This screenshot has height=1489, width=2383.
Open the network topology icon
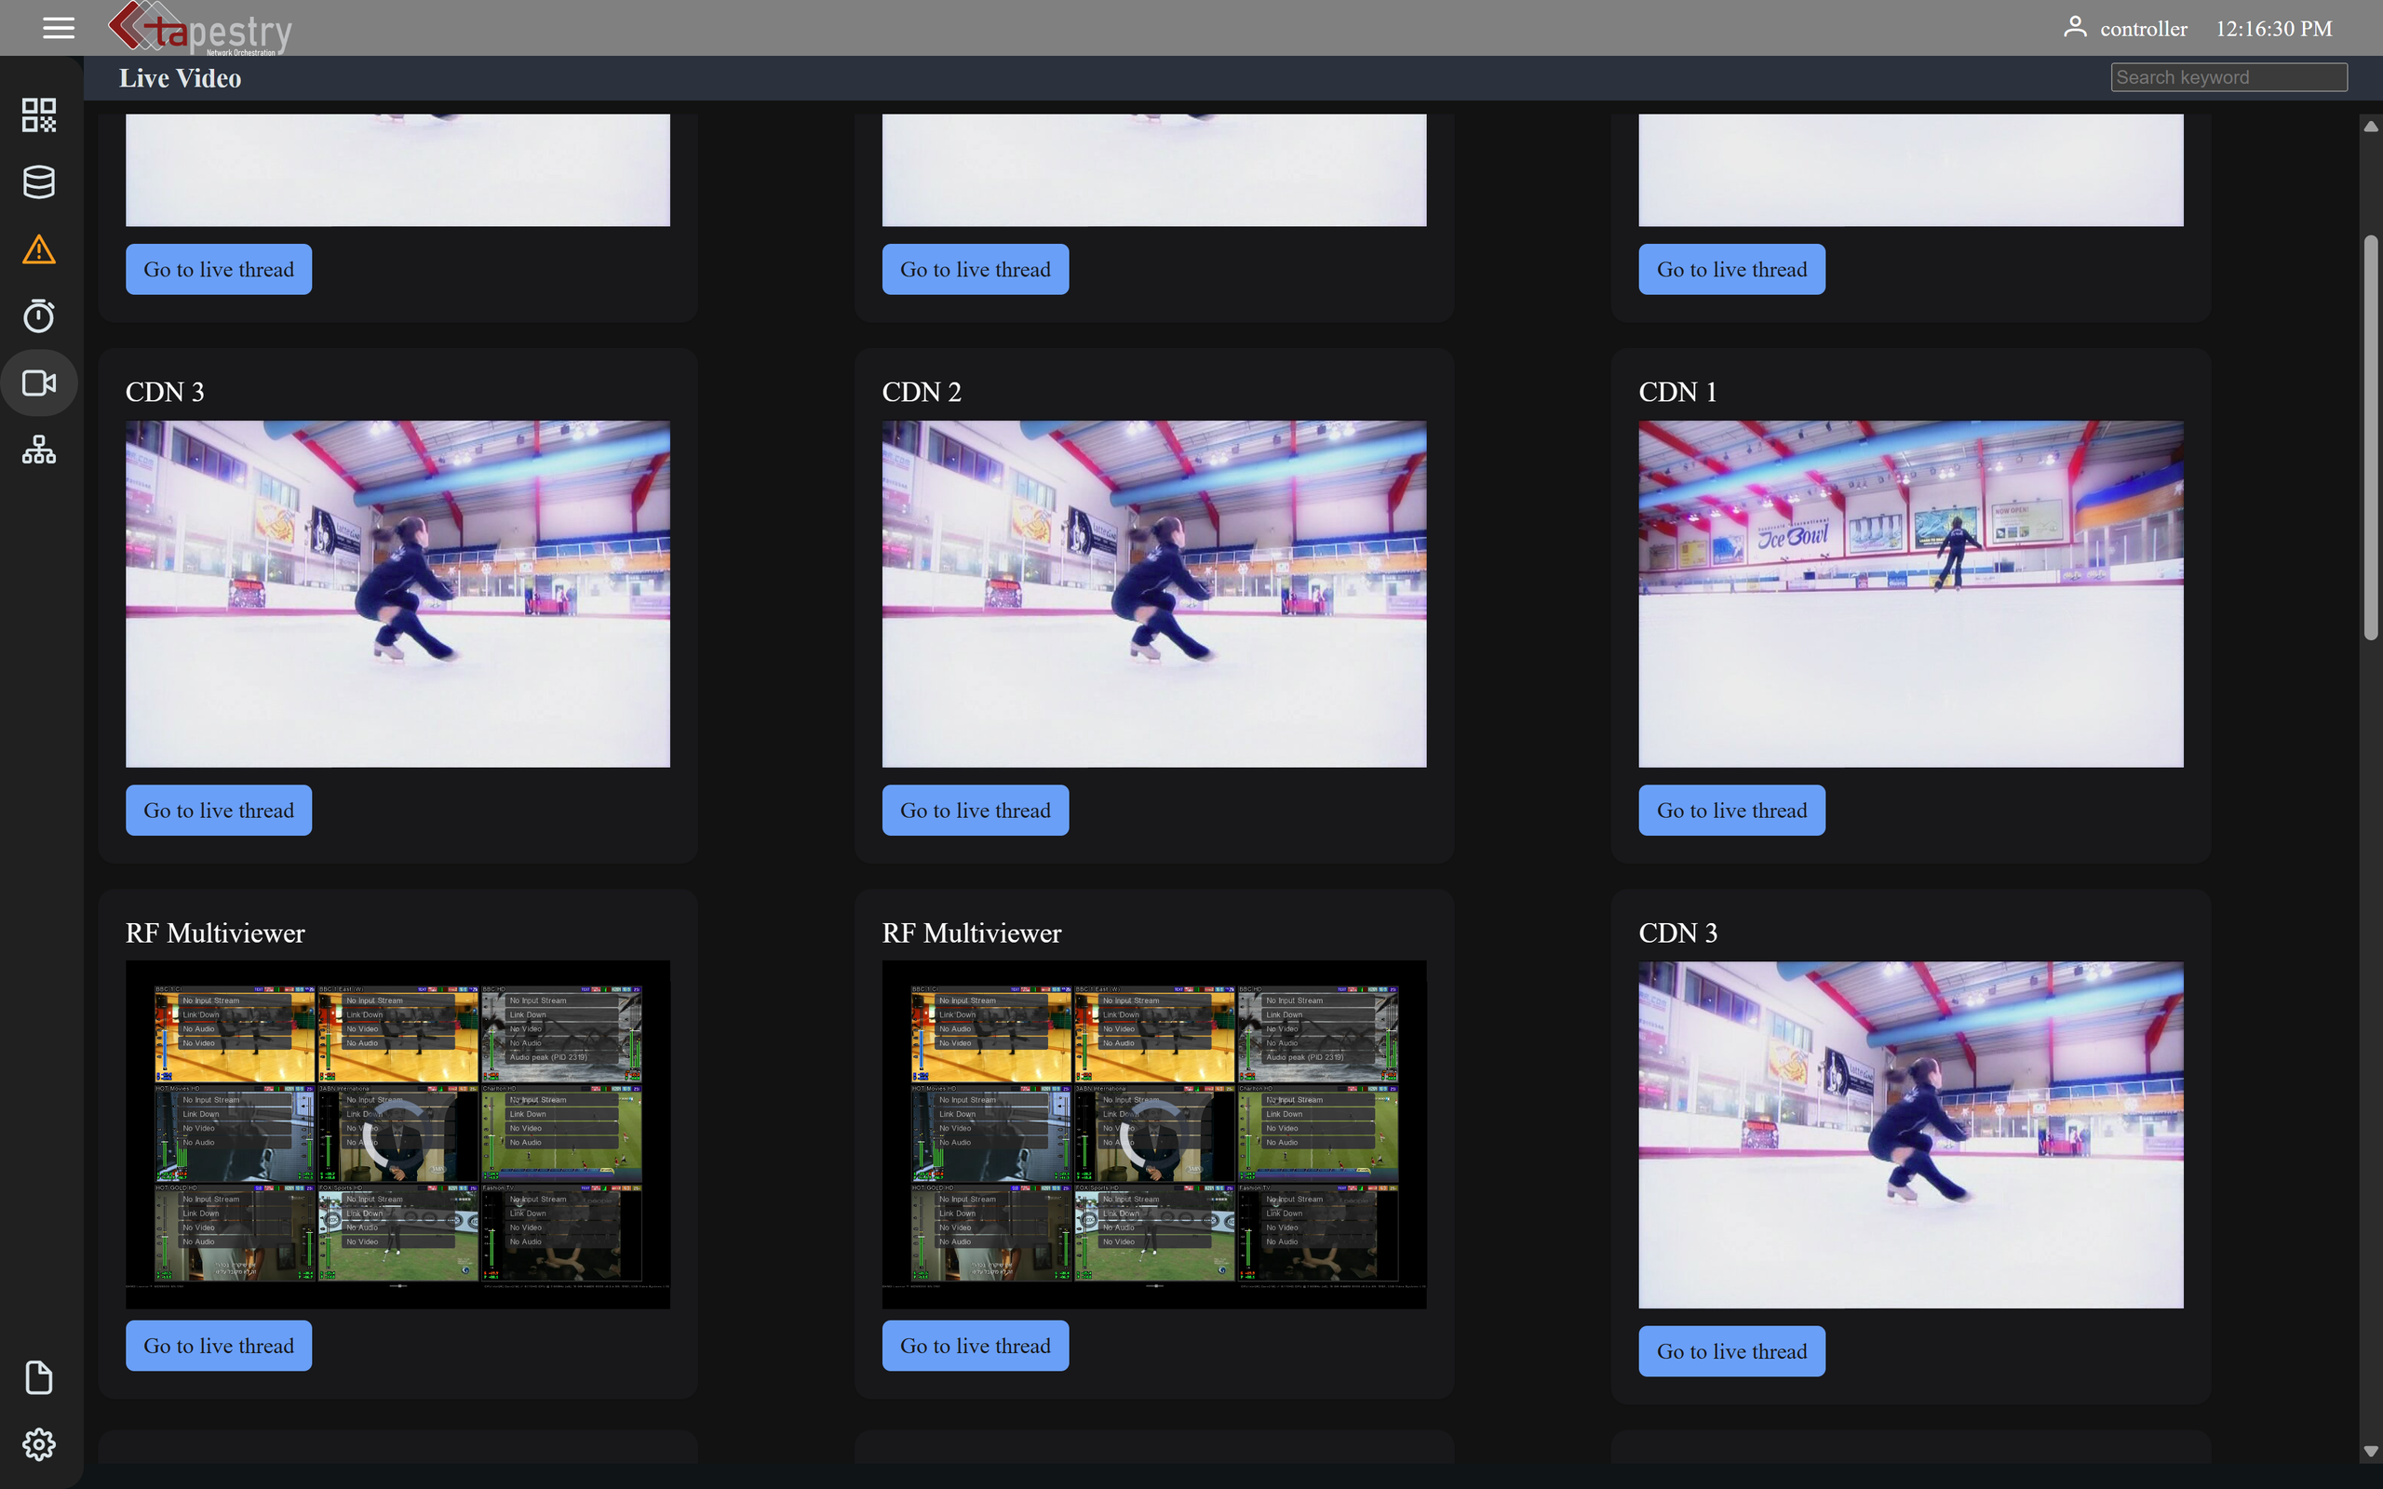click(x=39, y=449)
